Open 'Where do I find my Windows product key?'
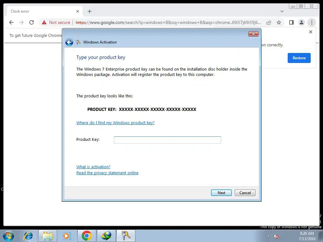Screen dimensions: 323x242 (115, 123)
